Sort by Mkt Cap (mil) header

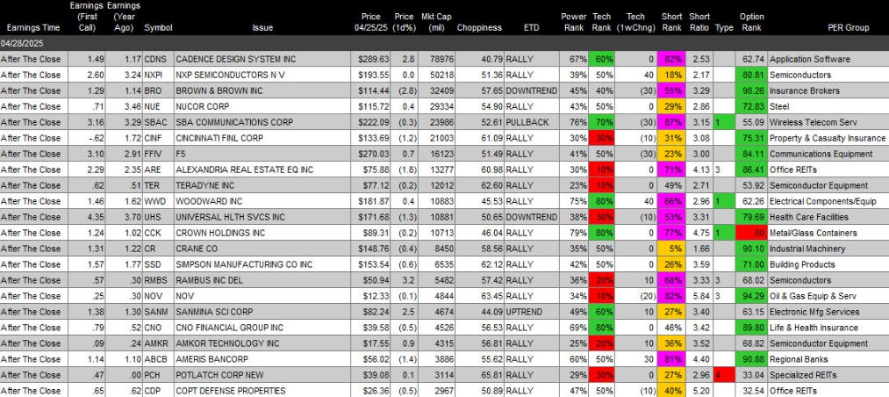click(x=436, y=22)
